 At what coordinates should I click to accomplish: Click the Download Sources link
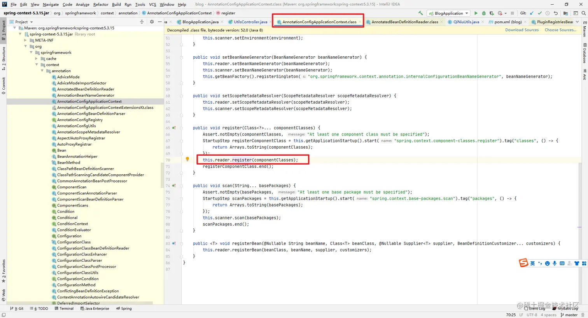(522, 30)
